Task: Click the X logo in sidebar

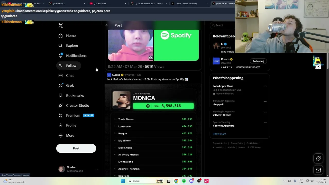Action: [x=61, y=25]
